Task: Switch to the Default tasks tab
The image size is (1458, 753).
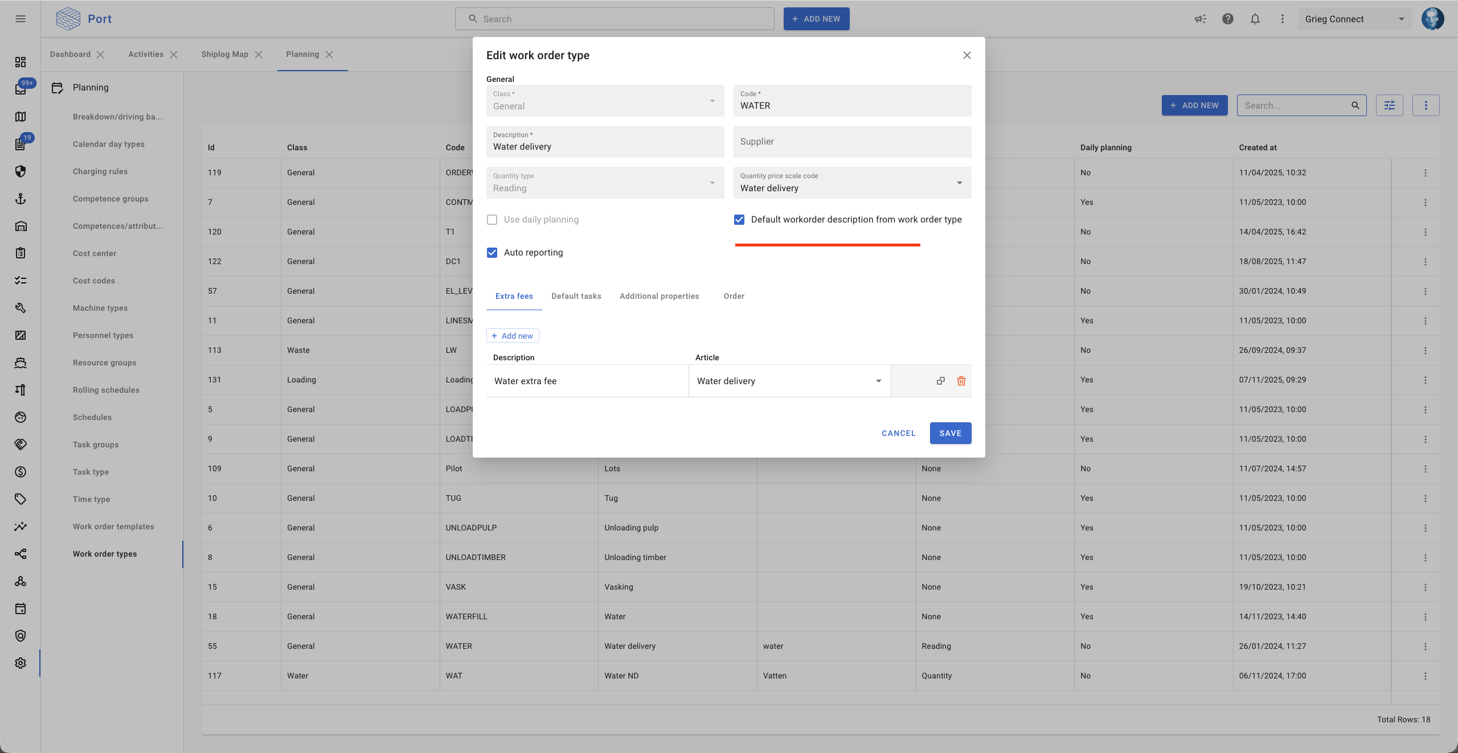Action: pyautogui.click(x=576, y=296)
